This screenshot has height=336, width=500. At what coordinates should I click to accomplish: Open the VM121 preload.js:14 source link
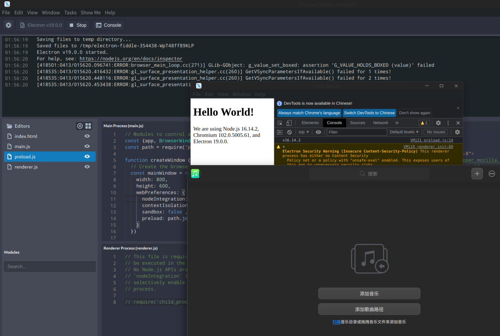(x=431, y=140)
